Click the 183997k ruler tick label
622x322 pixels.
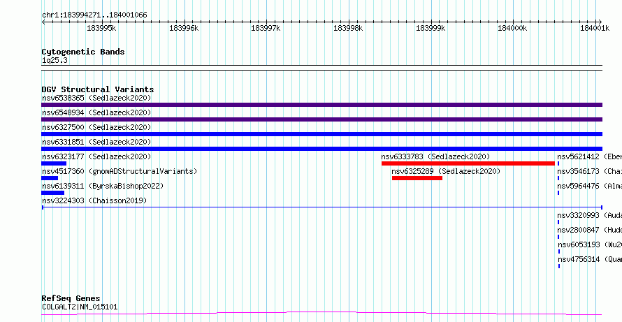point(266,28)
